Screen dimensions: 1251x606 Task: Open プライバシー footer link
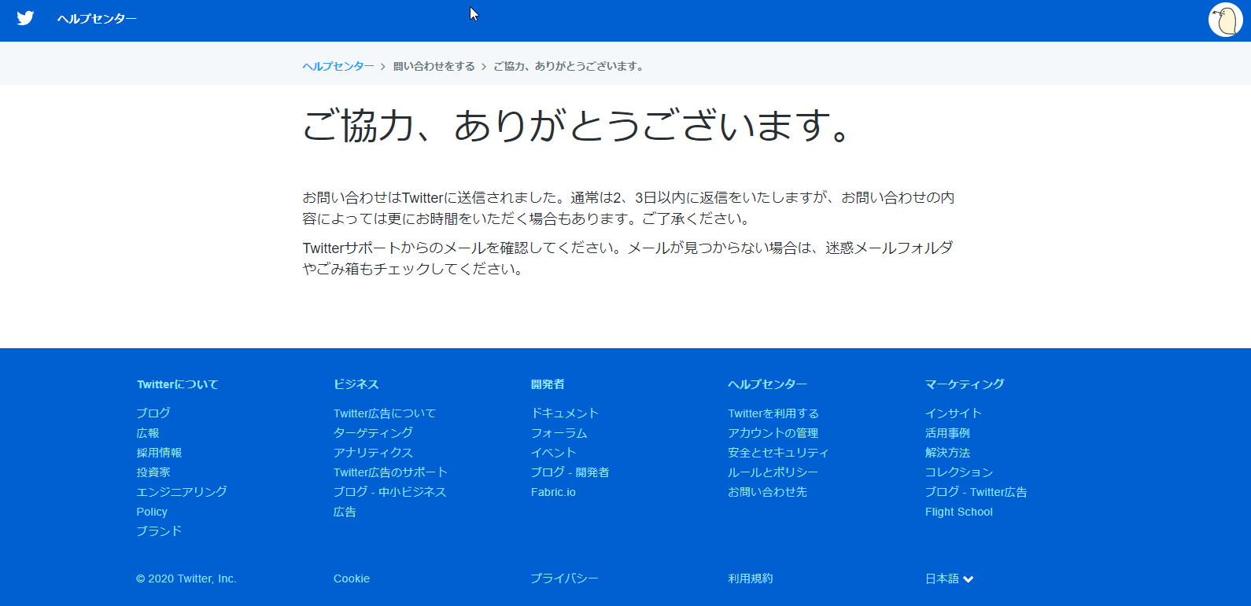565,578
